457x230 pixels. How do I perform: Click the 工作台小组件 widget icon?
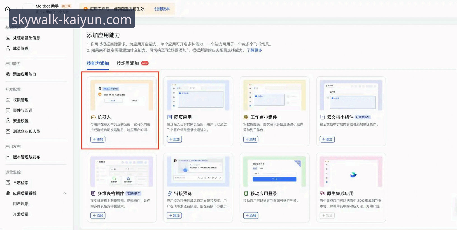coord(246,117)
